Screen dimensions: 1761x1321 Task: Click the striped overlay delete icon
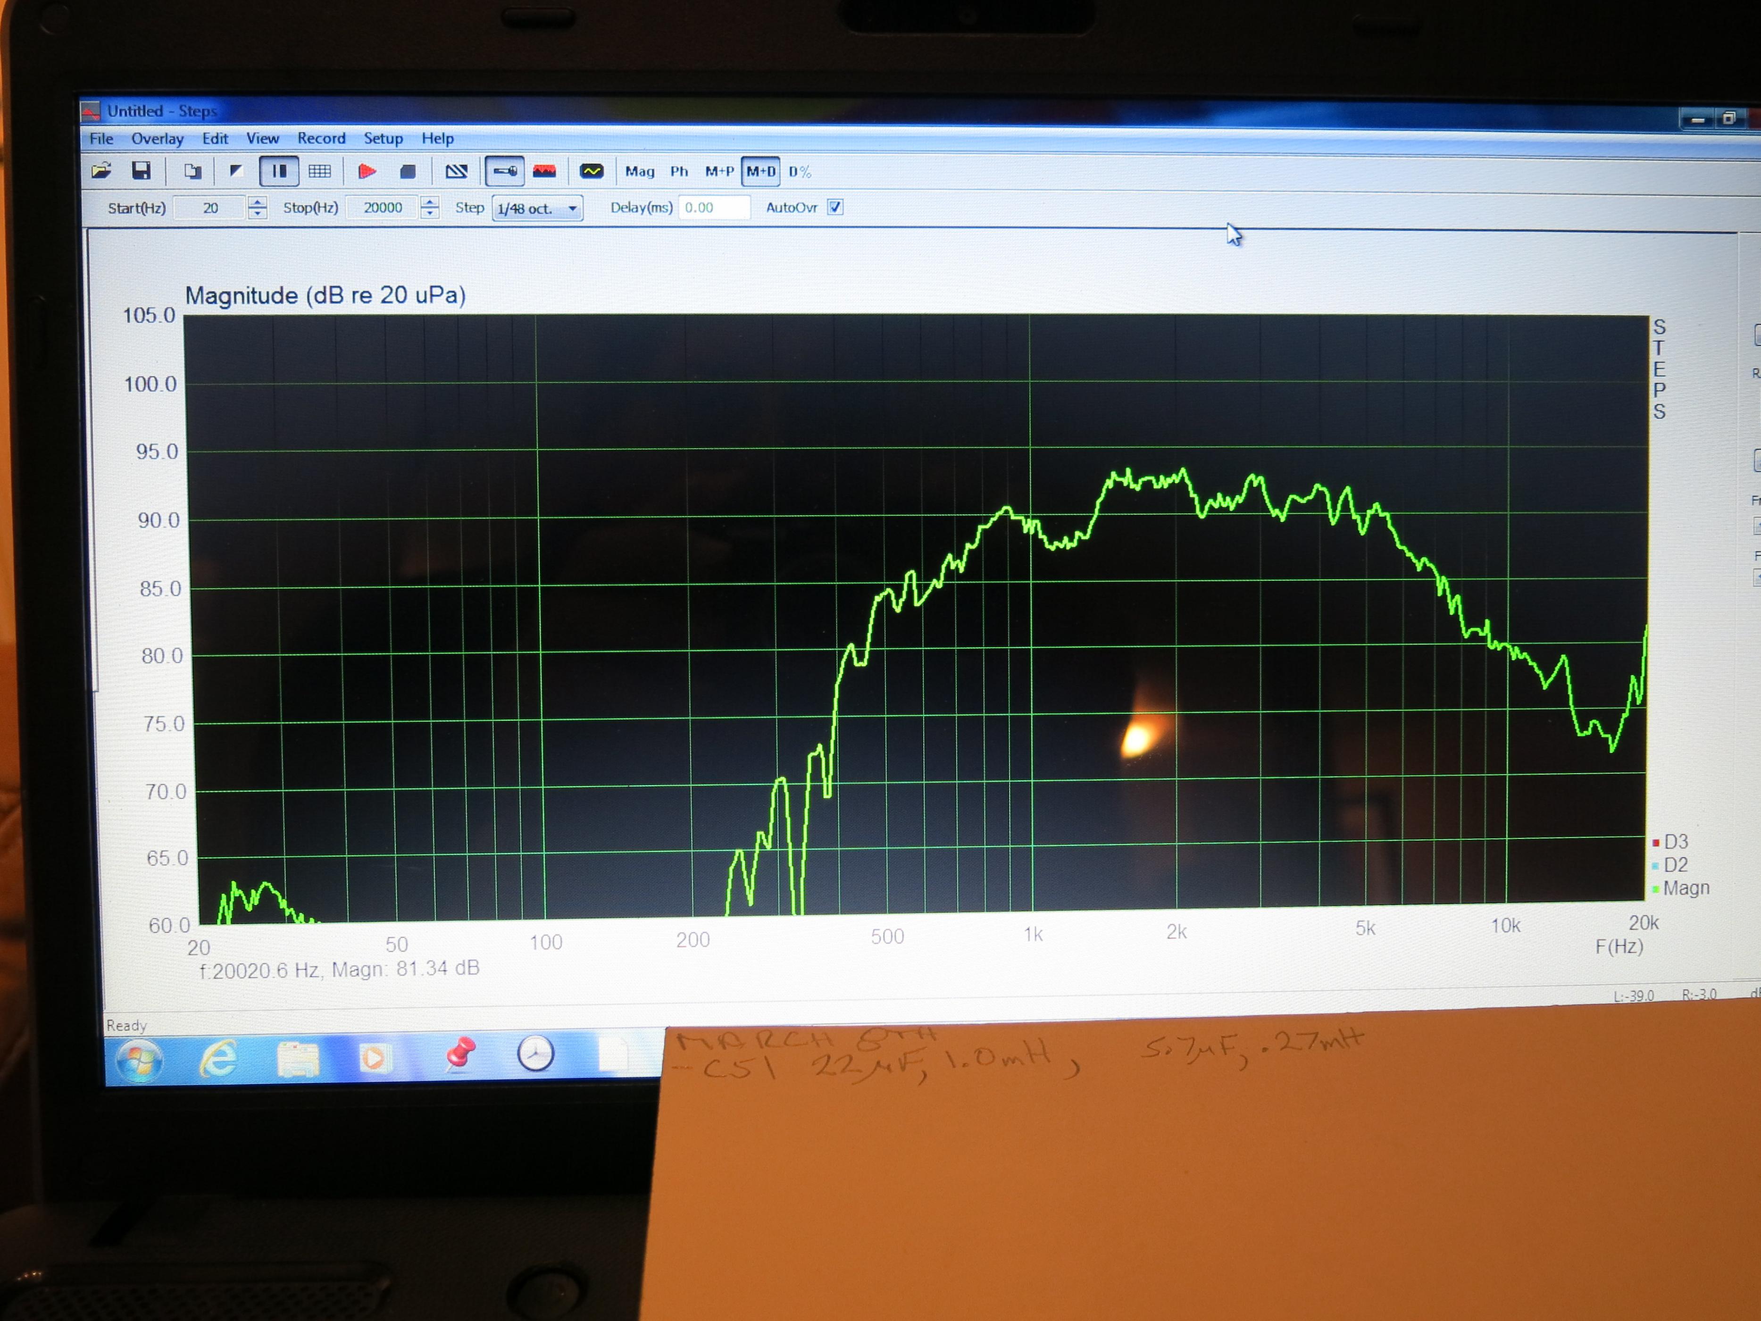tap(456, 171)
